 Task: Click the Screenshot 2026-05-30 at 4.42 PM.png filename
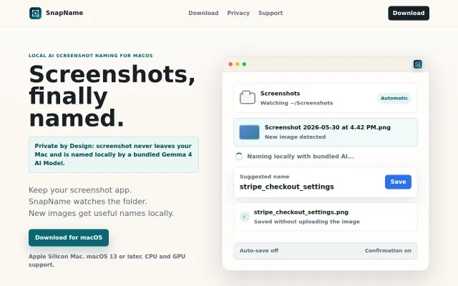tap(328, 127)
